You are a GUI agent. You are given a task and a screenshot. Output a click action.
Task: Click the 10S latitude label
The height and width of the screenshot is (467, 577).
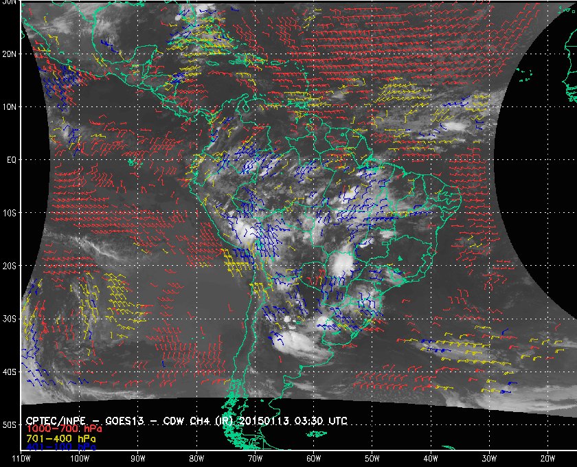point(9,213)
